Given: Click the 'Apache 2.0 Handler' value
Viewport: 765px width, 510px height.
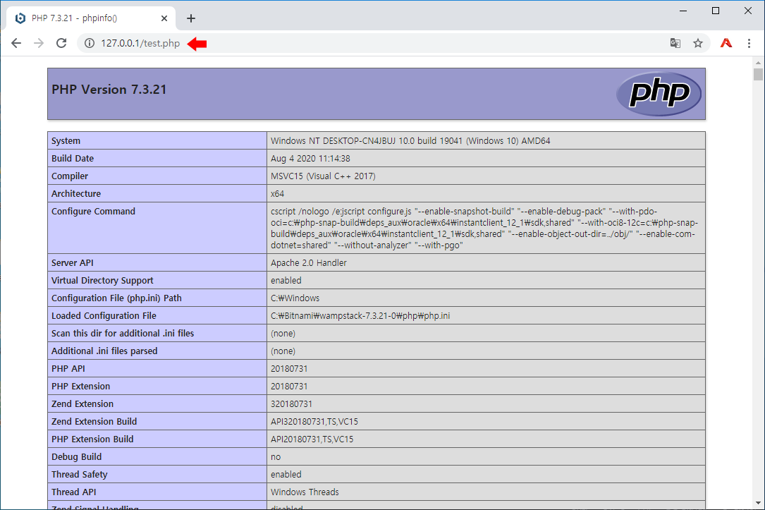Looking at the screenshot, I should (308, 263).
